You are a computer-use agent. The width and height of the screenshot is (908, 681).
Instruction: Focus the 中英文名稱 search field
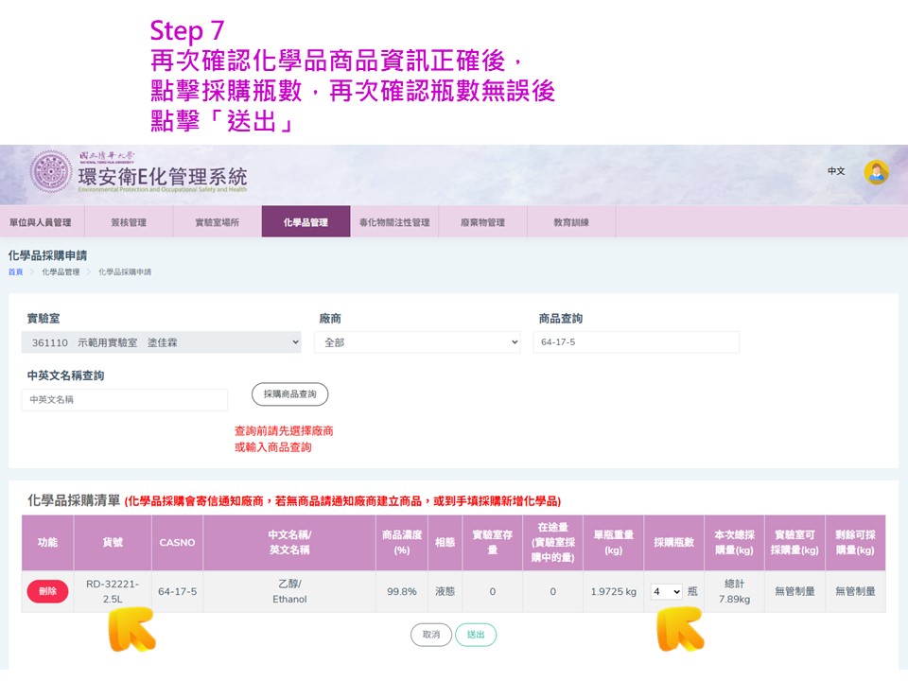[125, 399]
